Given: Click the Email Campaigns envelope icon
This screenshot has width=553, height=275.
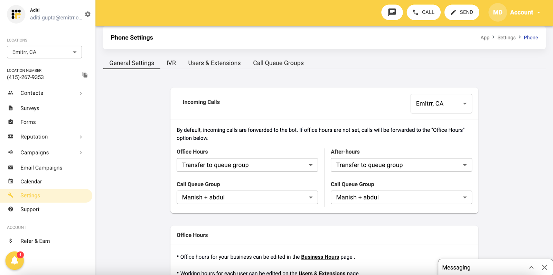Looking at the screenshot, I should [x=11, y=167].
